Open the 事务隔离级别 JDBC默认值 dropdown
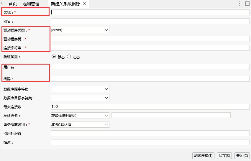Viewport: 251px width, 161px height. click(x=80, y=124)
